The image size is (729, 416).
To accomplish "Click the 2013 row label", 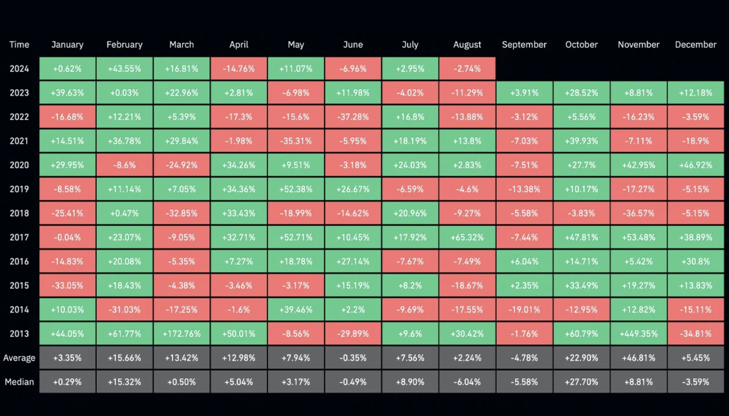I will [19, 334].
